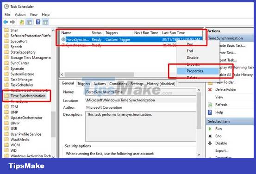Click the WDI folder icon
Viewport: 256px width, 174px height.
coord(6,150)
